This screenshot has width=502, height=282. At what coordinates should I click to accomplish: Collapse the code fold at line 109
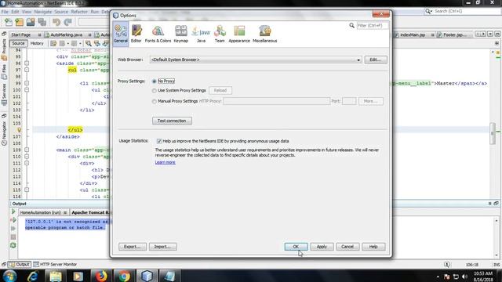(27, 150)
